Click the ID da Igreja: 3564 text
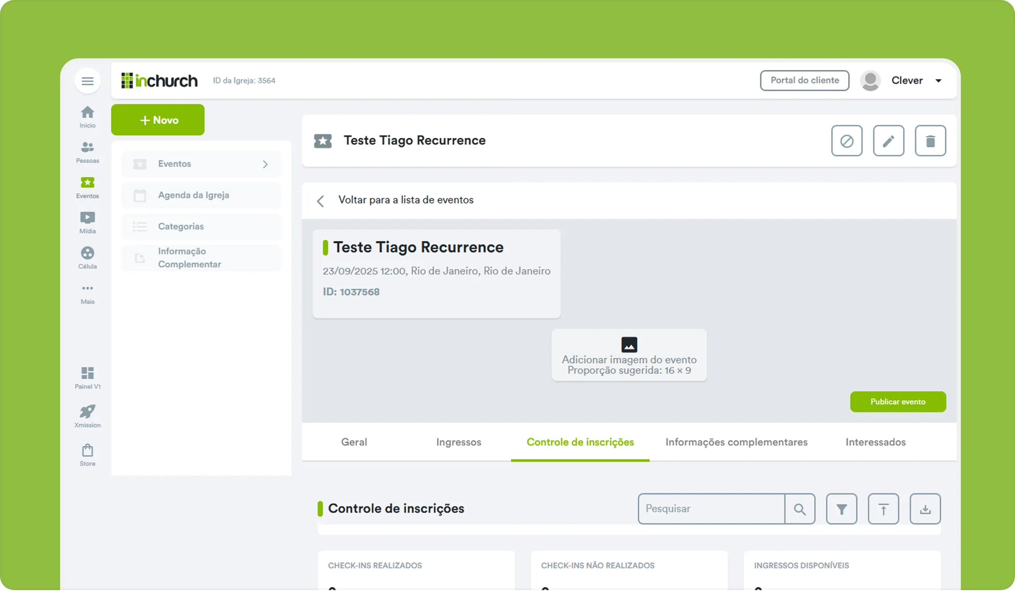Screen dimensions: 1015x591 (x=244, y=81)
